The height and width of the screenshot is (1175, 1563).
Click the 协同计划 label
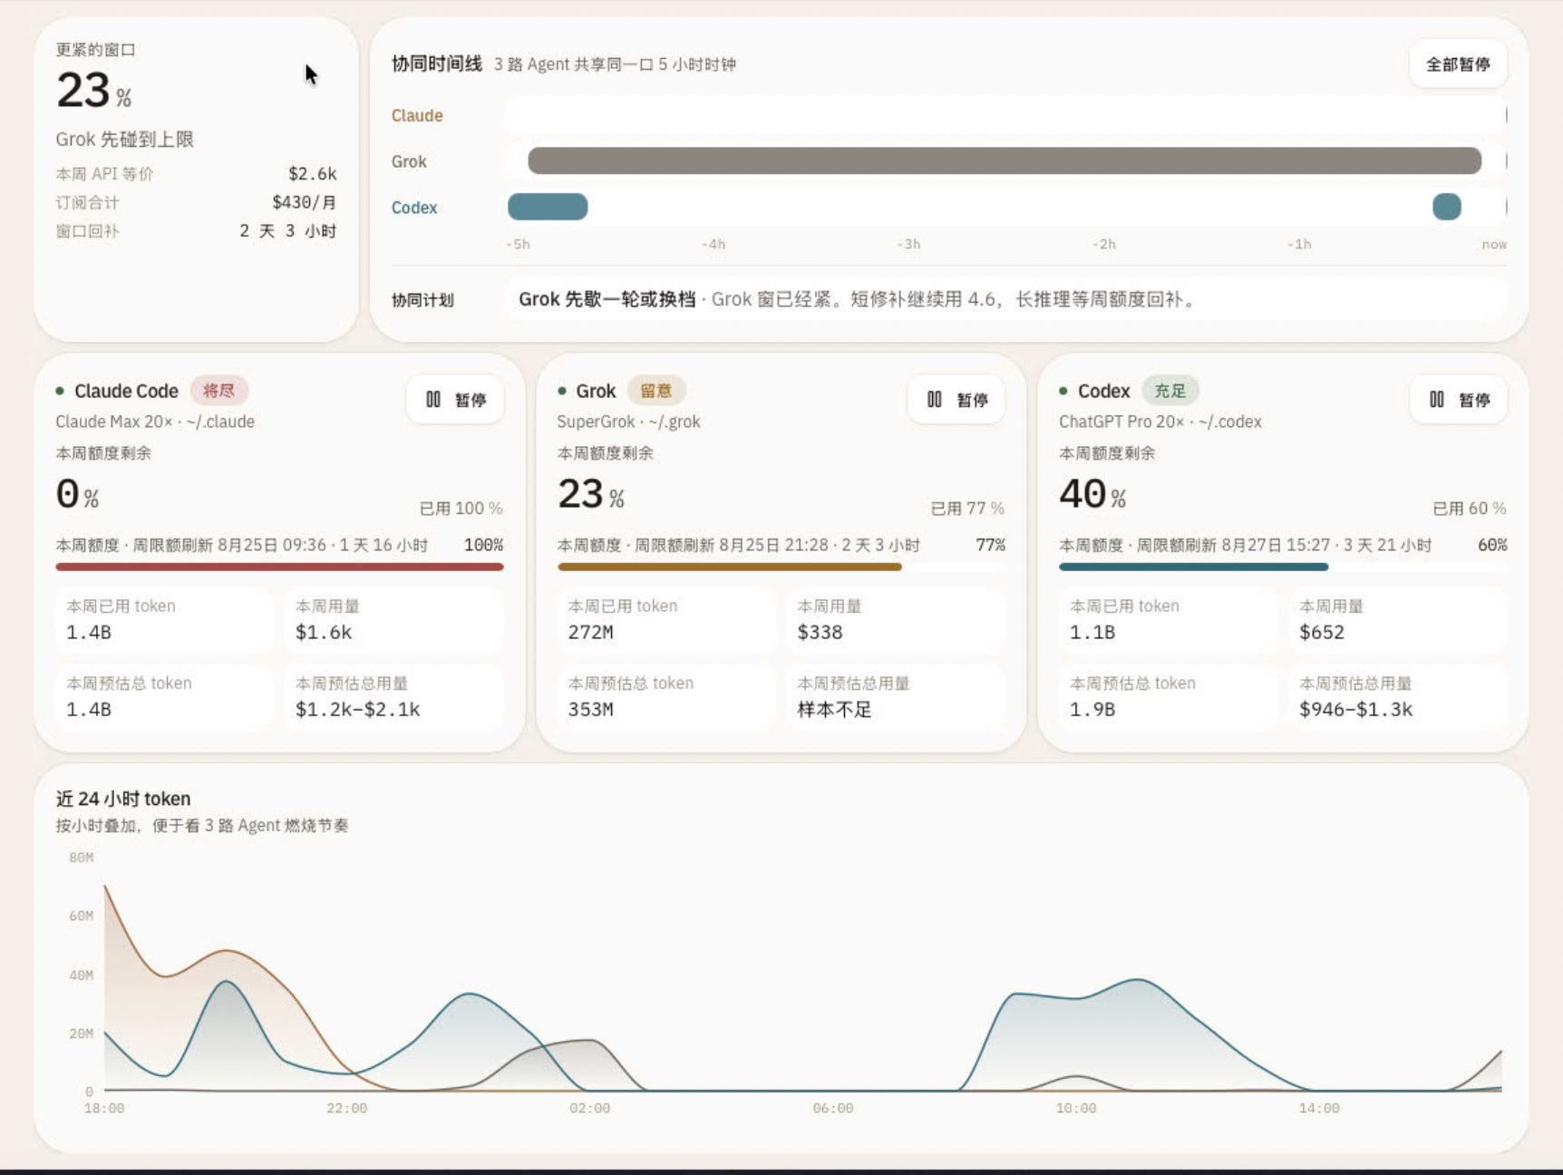(422, 300)
